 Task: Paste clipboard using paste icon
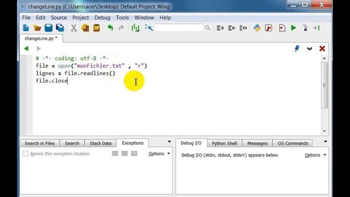click(96, 28)
